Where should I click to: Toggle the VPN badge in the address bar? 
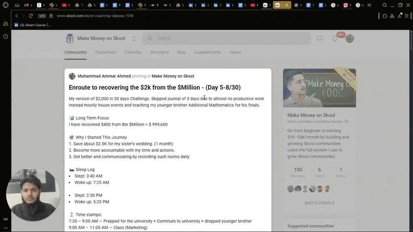(x=42, y=17)
